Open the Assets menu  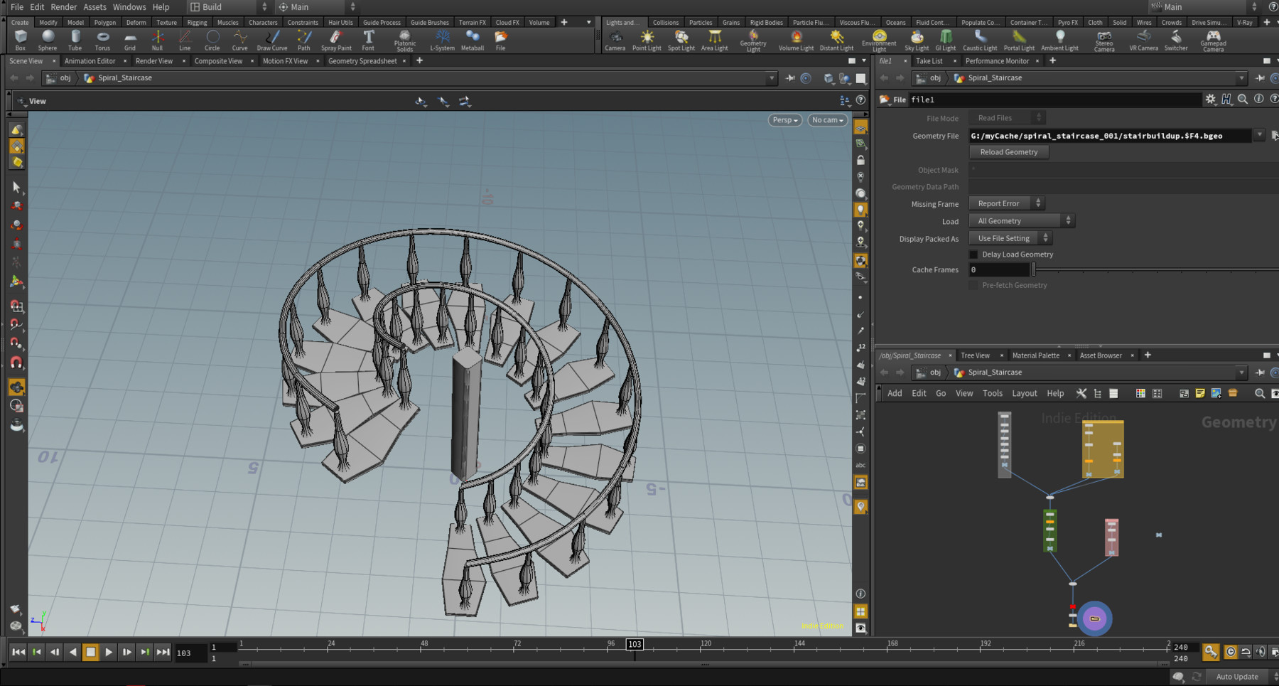pos(95,7)
